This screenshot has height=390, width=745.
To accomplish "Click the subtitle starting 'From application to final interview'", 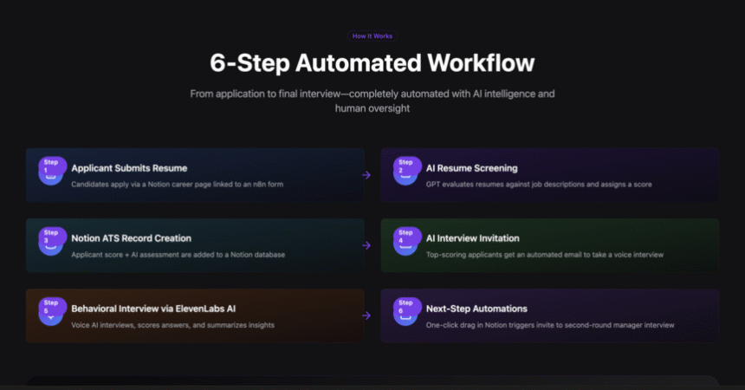I will [372, 101].
